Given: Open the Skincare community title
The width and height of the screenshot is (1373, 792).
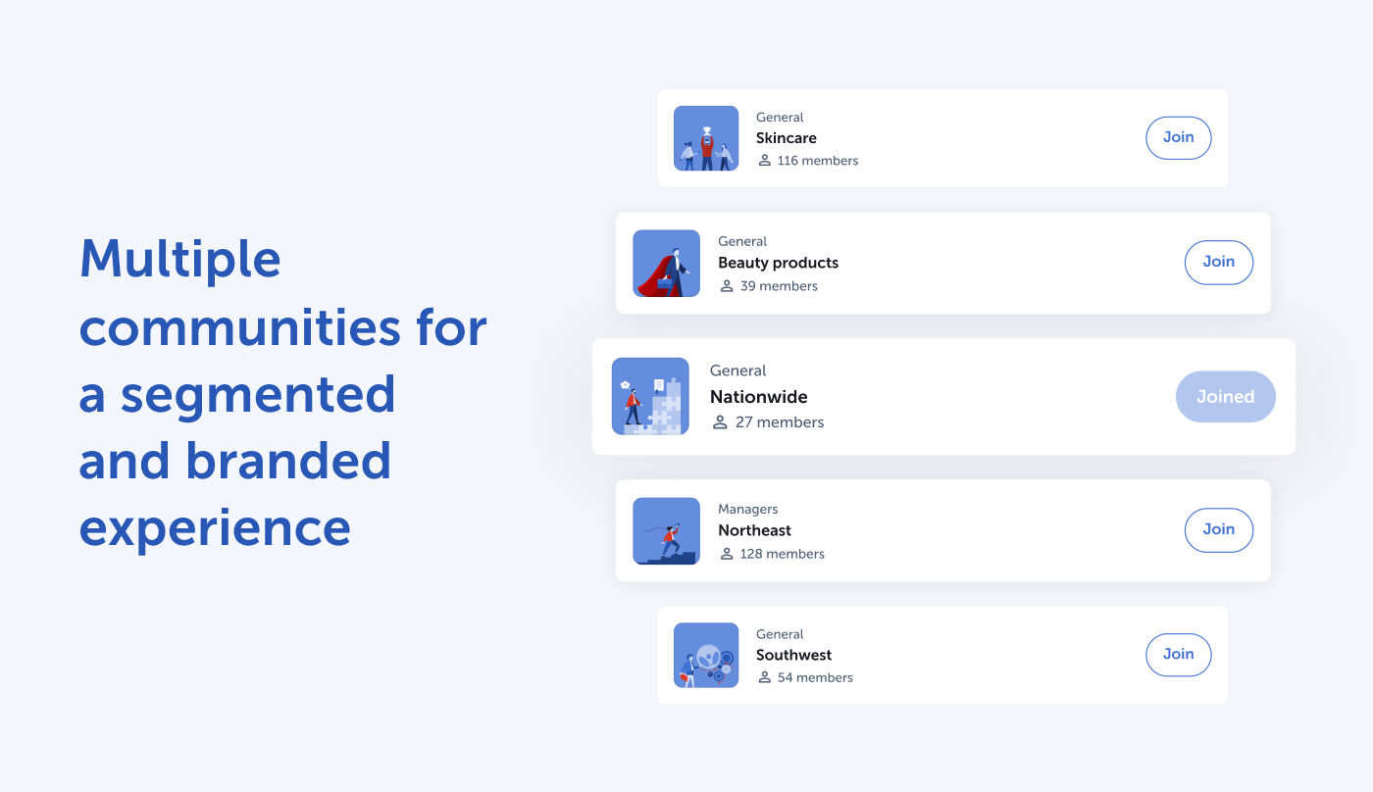Looking at the screenshot, I should point(786,138).
